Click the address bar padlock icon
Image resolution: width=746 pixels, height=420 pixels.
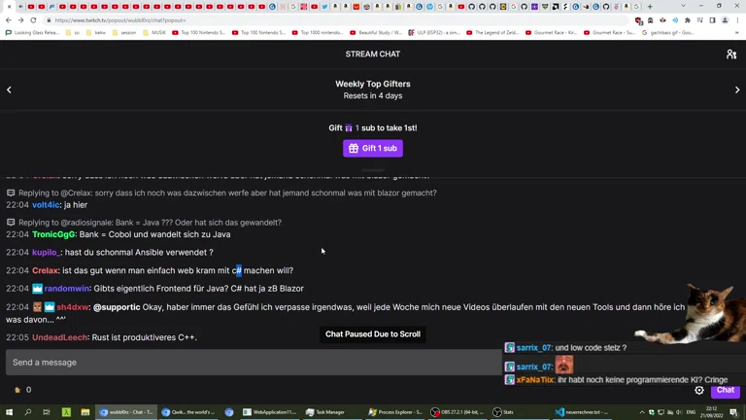49,20
